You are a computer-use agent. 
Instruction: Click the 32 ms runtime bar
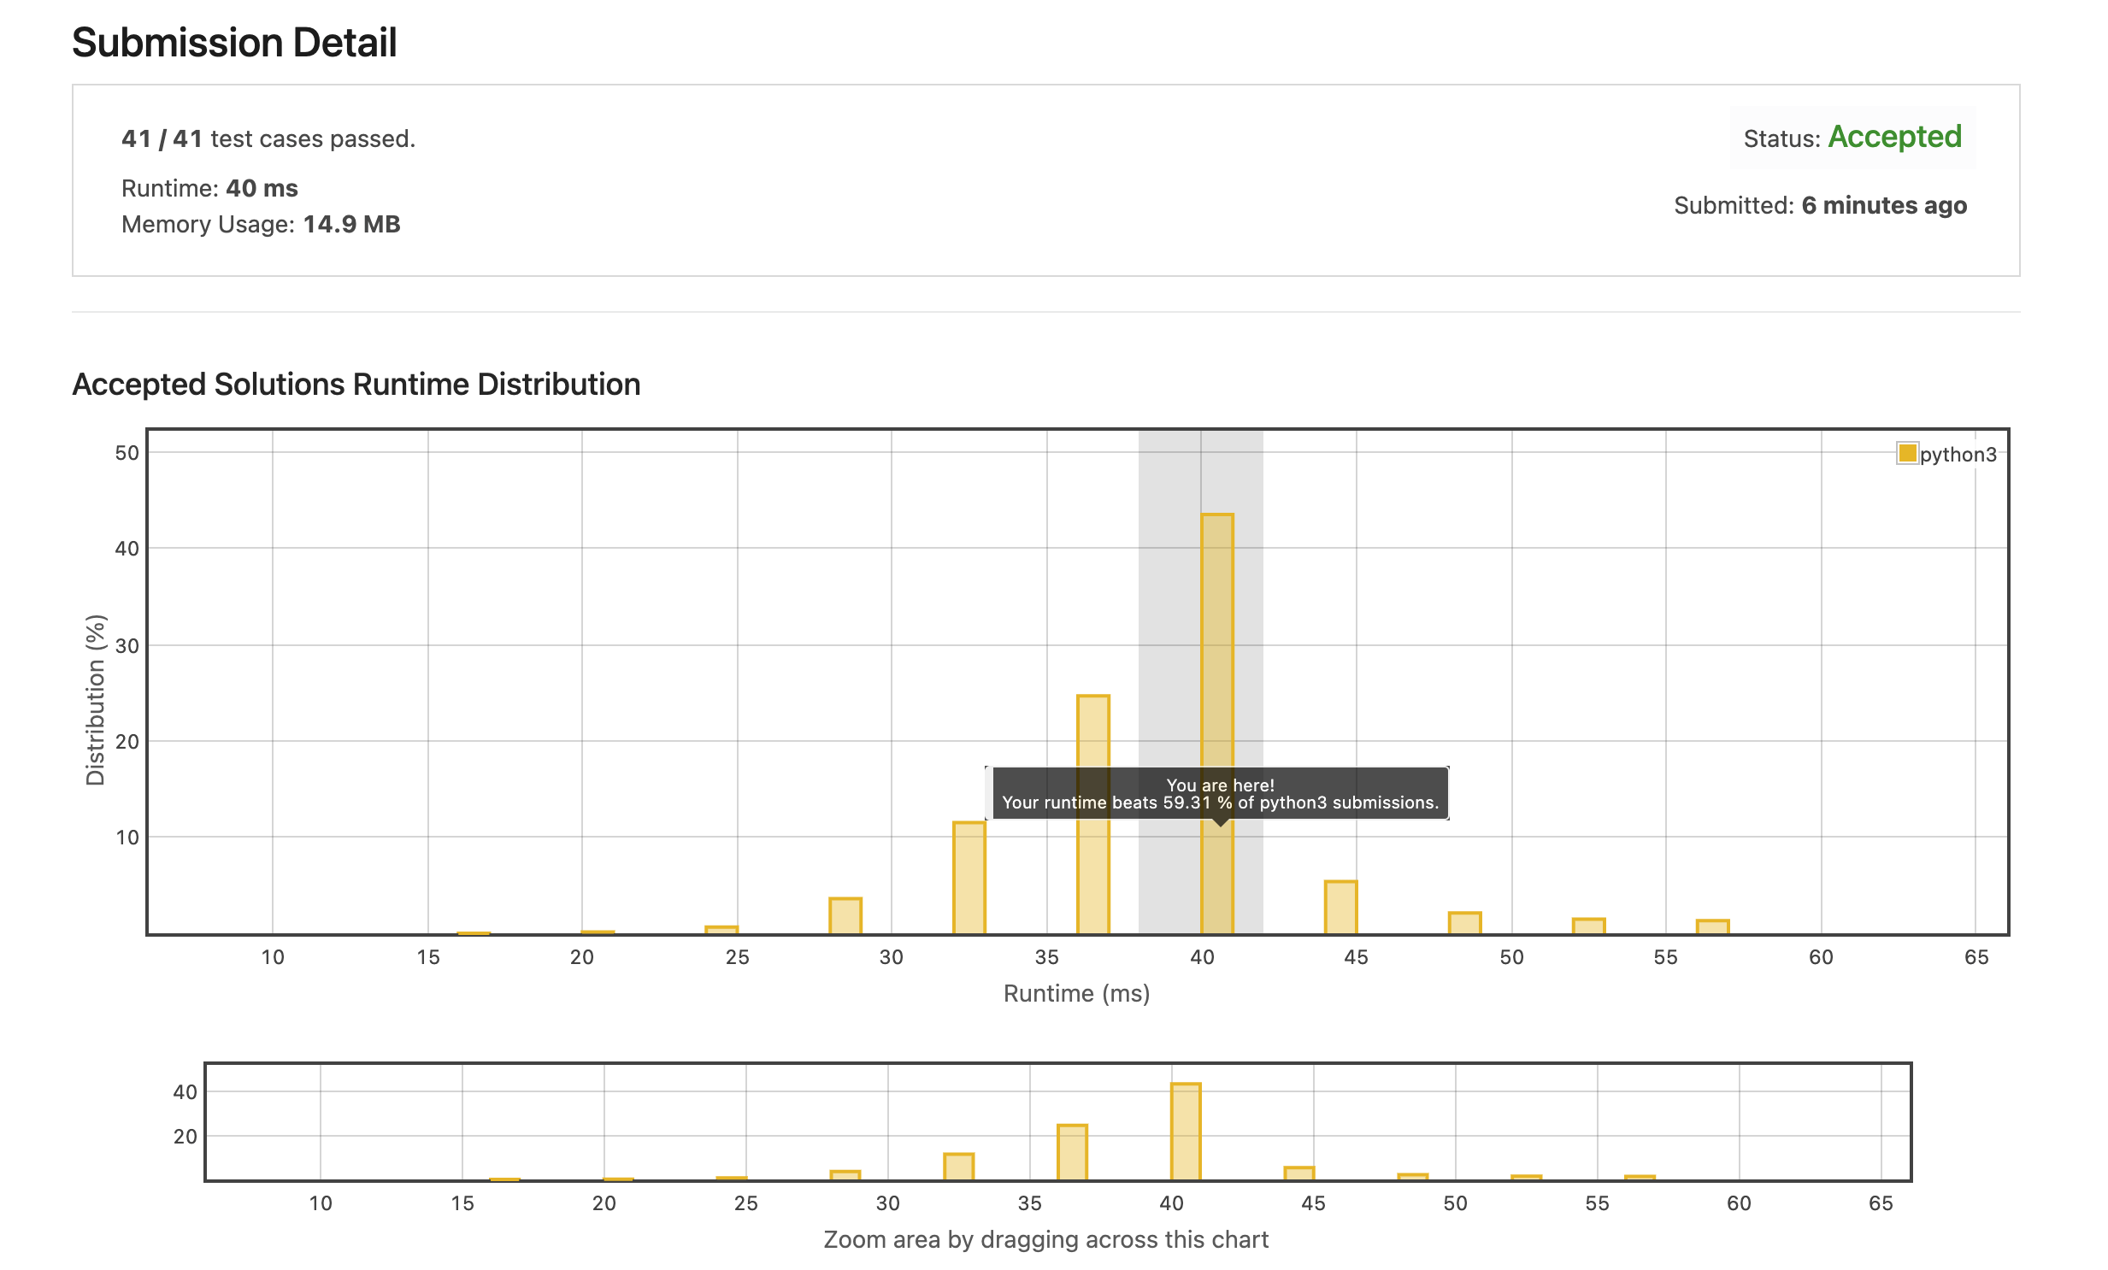(x=969, y=879)
